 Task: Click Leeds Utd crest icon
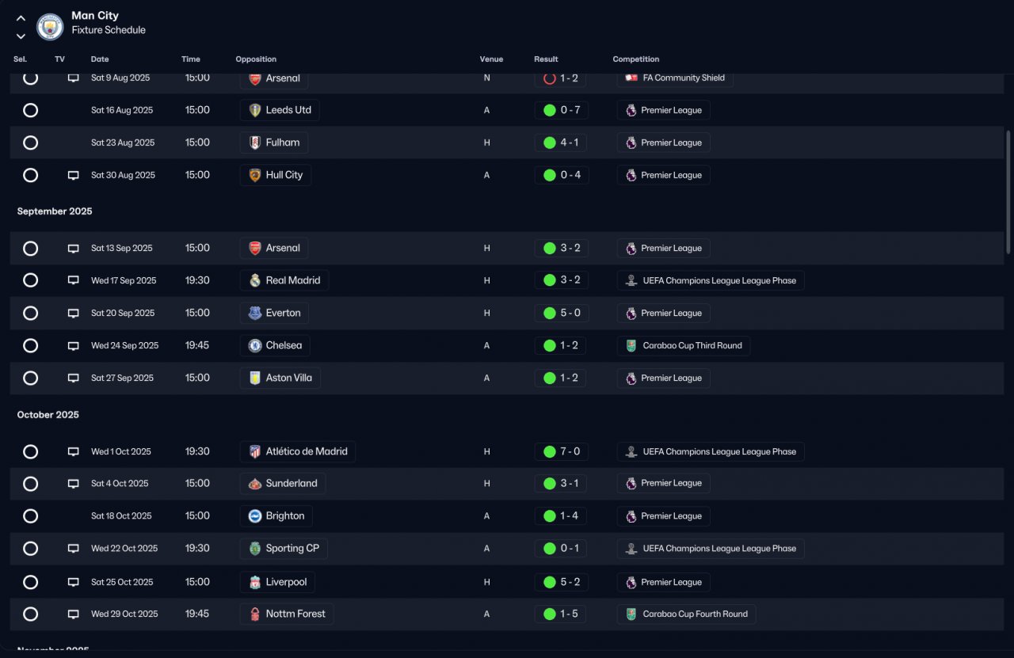coord(255,110)
